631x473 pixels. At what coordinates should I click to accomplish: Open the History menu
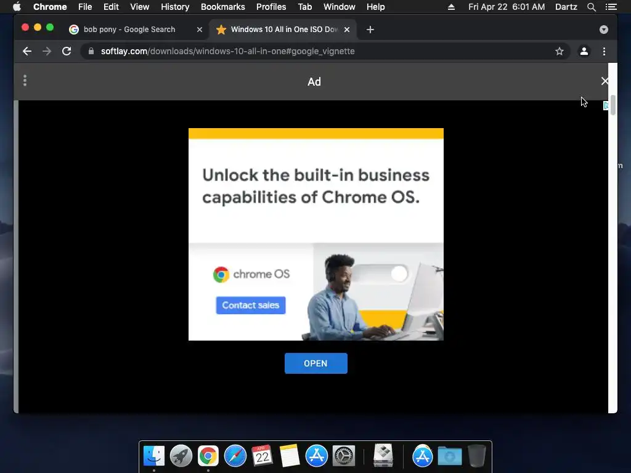click(x=175, y=7)
